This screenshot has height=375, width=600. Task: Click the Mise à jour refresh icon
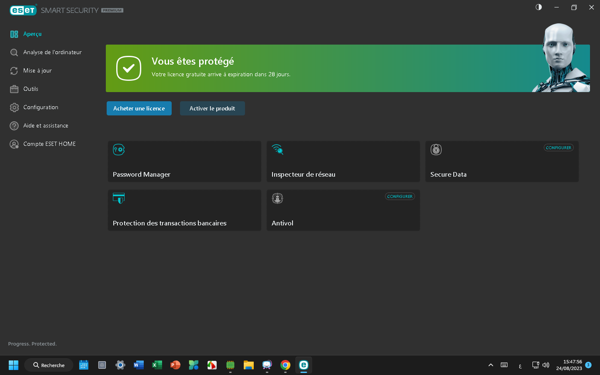point(14,71)
